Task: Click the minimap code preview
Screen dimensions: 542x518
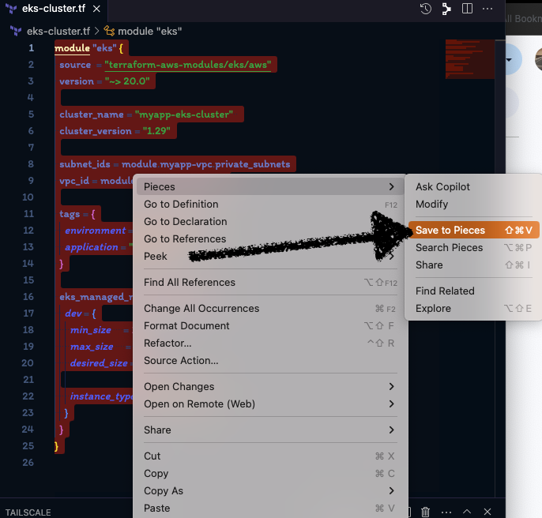Action: [x=470, y=59]
